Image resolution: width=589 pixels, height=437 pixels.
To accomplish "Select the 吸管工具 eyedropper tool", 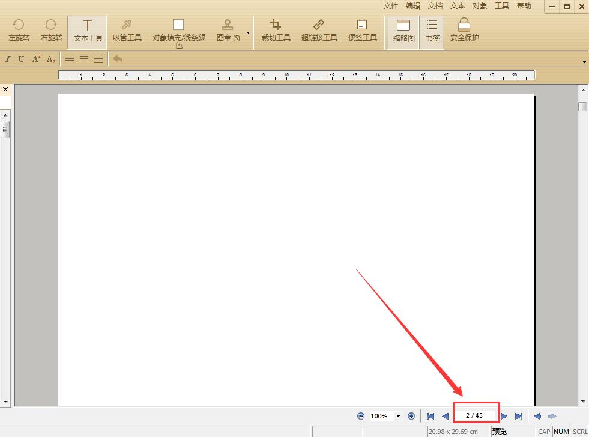I will click(x=127, y=26).
